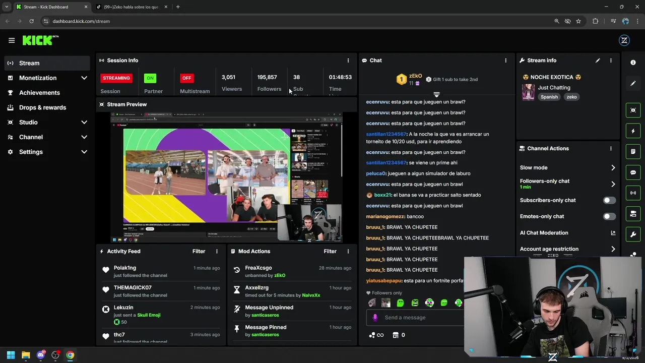
Task: Toggle Emotes-only chat switch
Action: [609, 216]
